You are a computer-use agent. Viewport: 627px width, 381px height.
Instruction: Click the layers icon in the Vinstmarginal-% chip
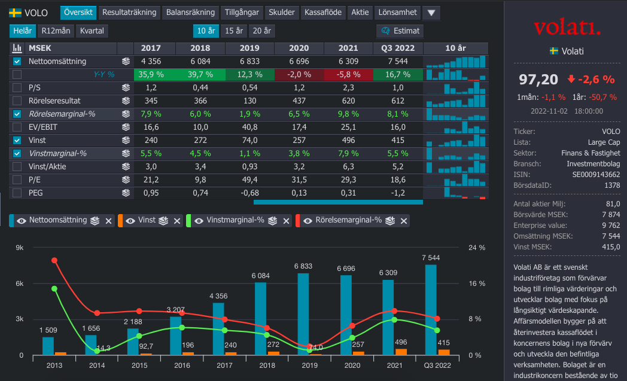(273, 221)
